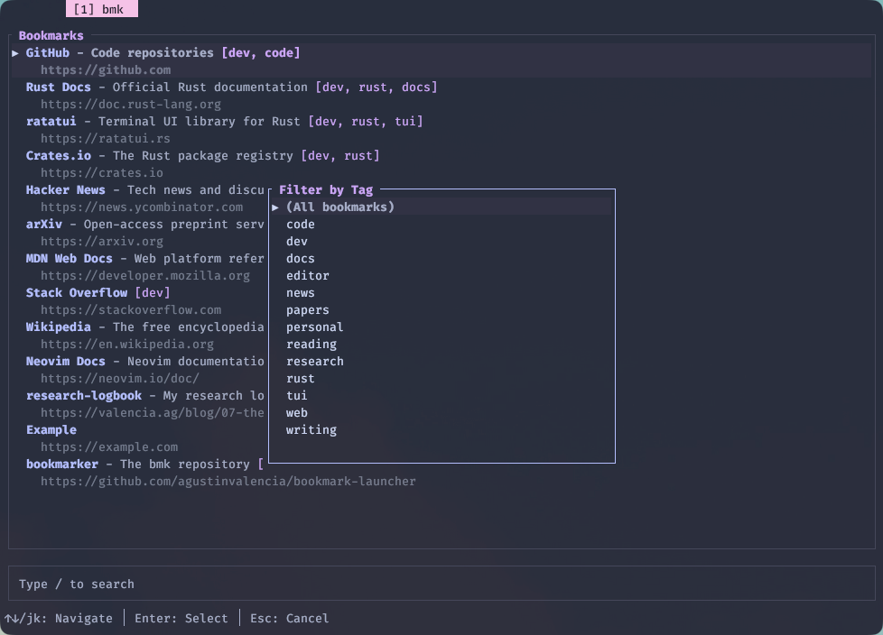Click the [dev, rust, tui] tag group
The height and width of the screenshot is (635, 883).
point(366,122)
